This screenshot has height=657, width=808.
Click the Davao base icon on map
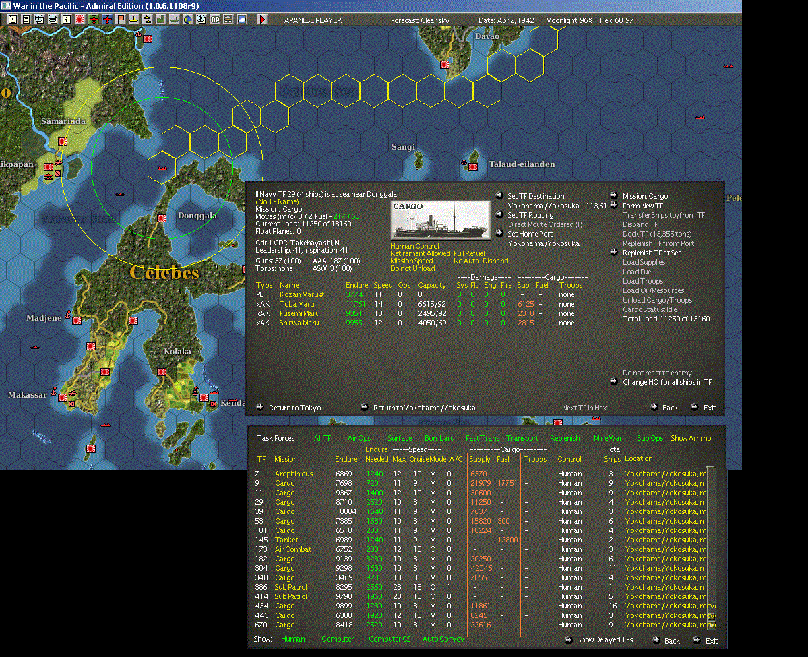(445, 65)
